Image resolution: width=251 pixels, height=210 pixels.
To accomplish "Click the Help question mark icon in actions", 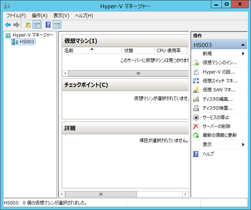I will click(196, 154).
